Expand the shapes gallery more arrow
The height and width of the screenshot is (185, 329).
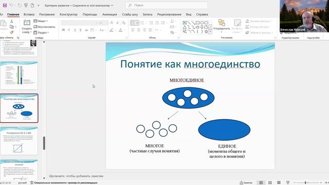pos(210,32)
